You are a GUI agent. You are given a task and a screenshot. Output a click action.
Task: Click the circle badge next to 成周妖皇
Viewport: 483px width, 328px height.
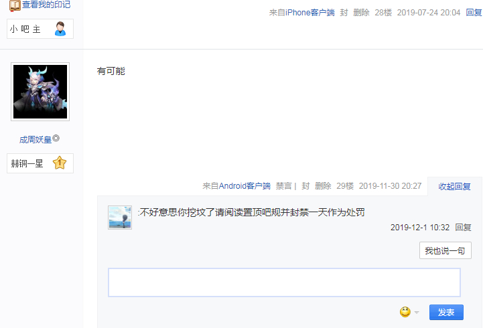[x=56, y=139]
